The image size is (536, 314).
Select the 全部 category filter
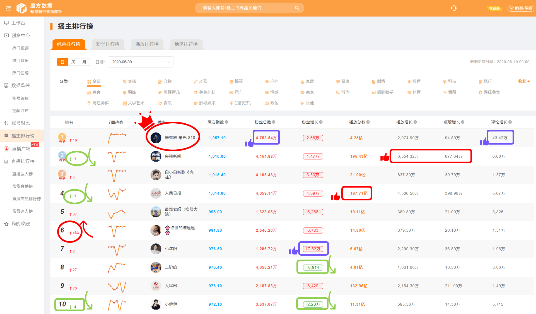point(94,82)
